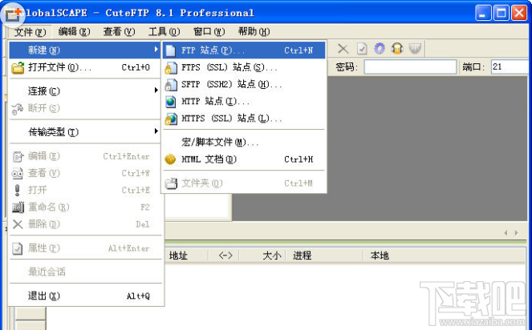Click the grey shield toolbar icon
Viewport: 532px width, 330px height.
click(415, 49)
